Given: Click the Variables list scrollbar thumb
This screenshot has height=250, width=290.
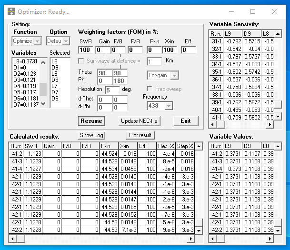Looking at the screenshot, I should coord(43,90).
